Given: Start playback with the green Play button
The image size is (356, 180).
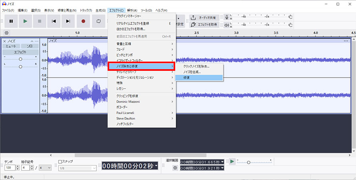Looking at the screenshot, I should point(25,21).
